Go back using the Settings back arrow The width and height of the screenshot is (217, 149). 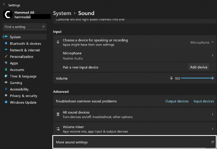click(x=4, y=4)
